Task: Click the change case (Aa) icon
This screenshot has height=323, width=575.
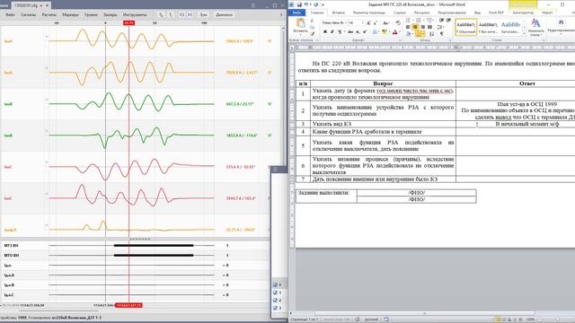Action: point(385,22)
